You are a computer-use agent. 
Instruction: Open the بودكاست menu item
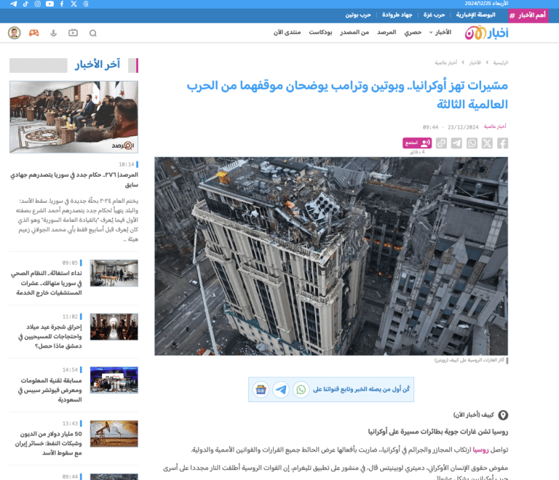coord(321,33)
